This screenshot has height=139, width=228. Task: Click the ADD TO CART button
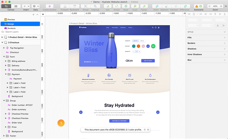click(148, 61)
